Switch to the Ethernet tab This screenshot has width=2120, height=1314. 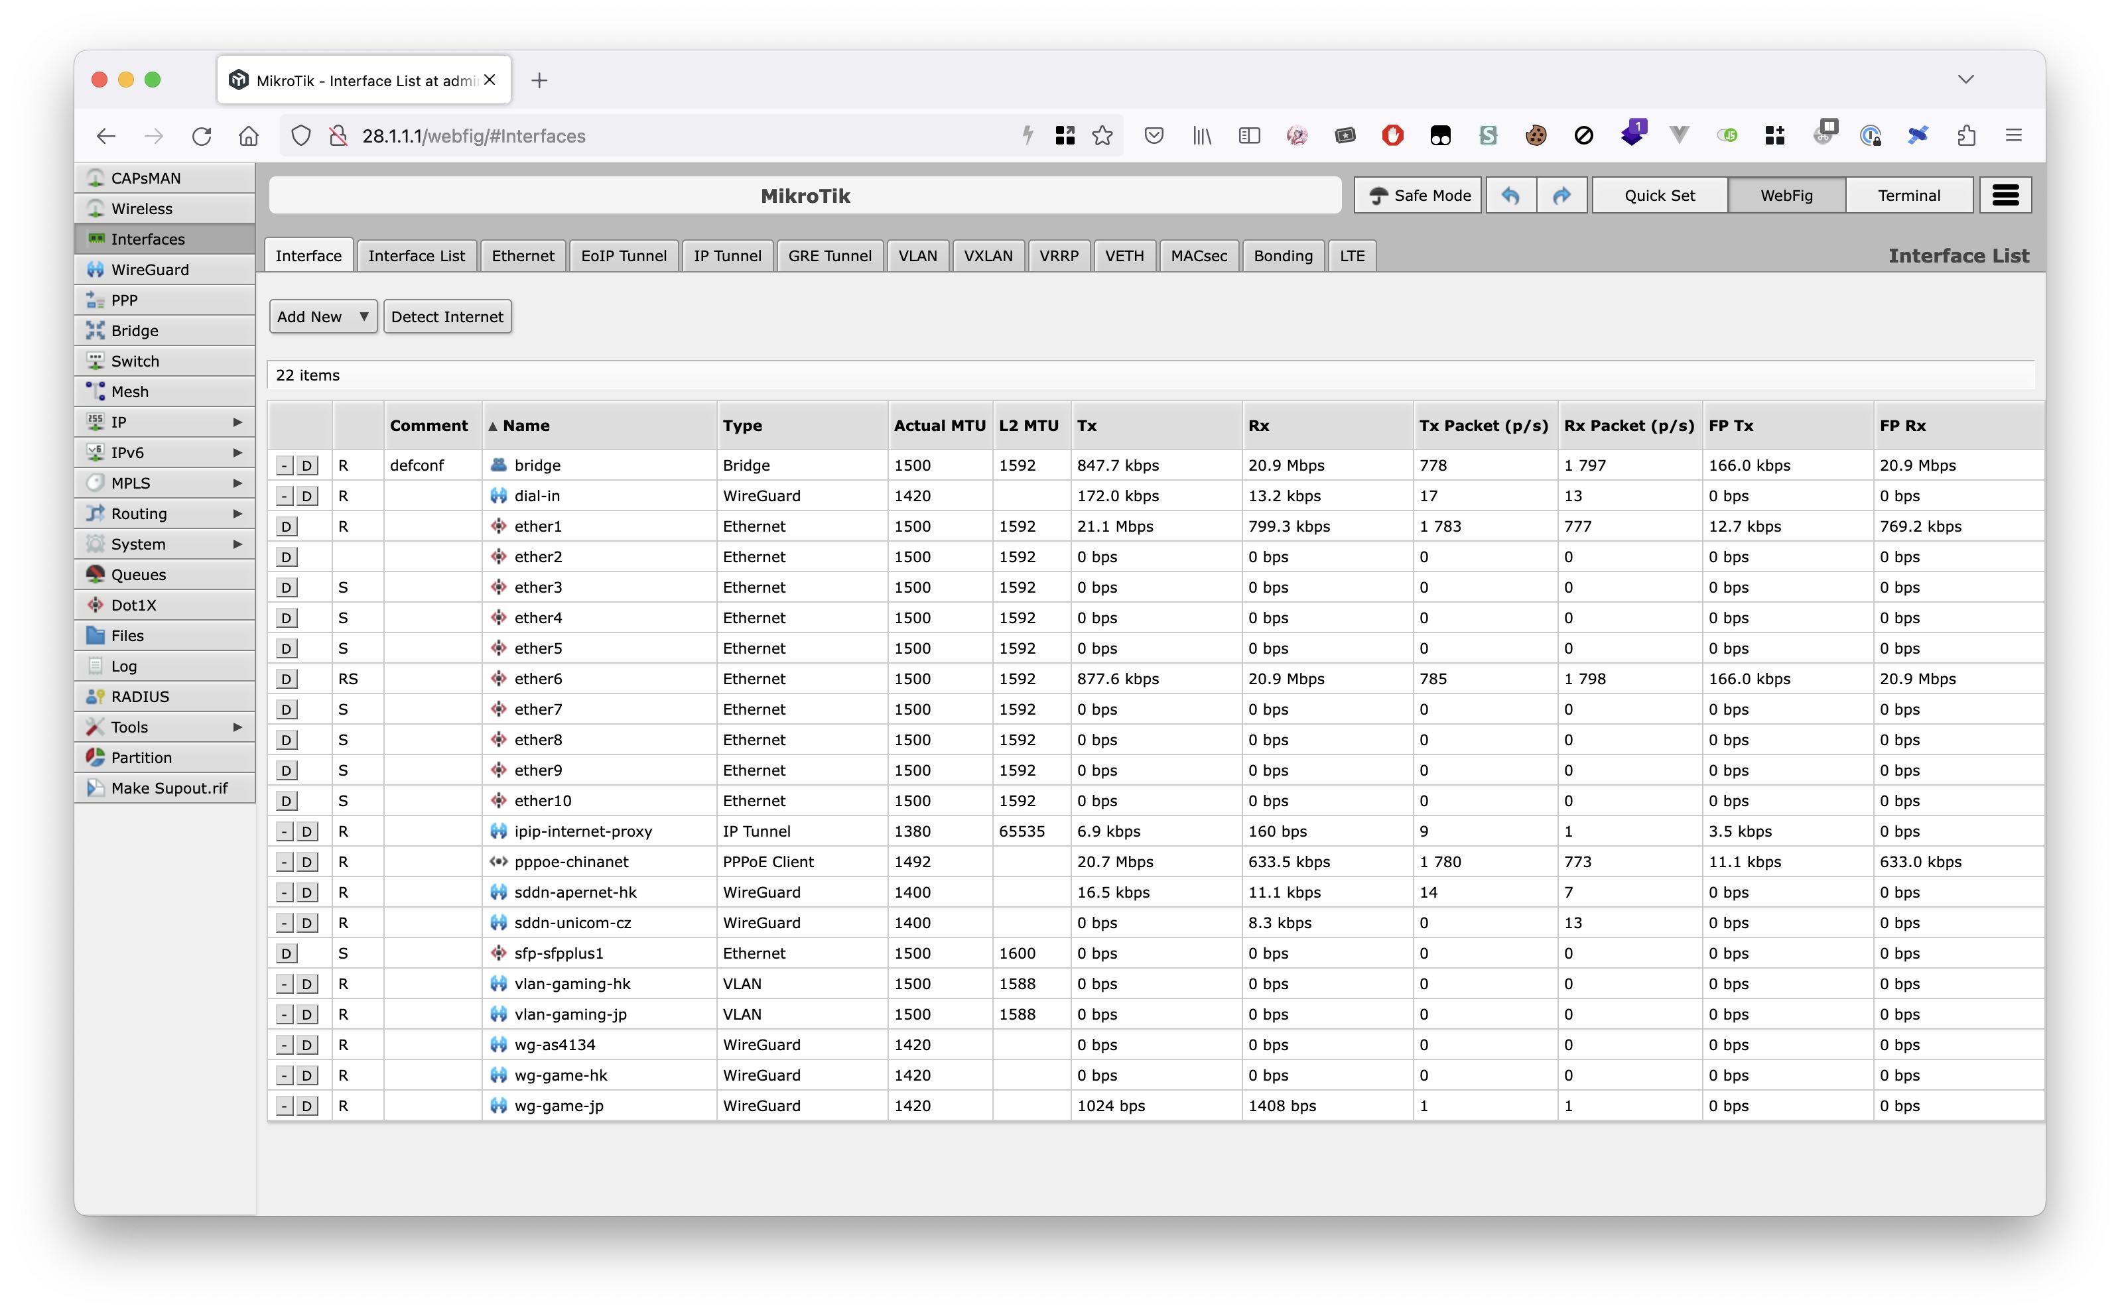coord(522,255)
